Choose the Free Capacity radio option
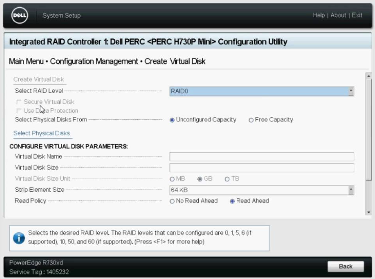 pos(251,120)
